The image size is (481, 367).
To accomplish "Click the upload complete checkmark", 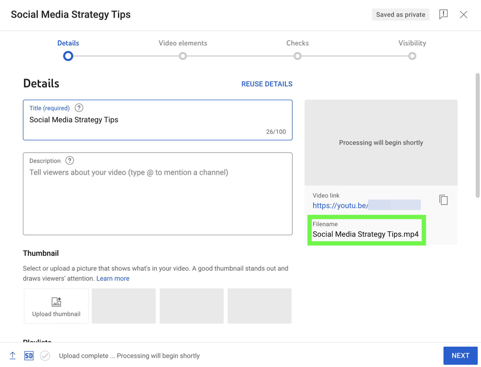I will click(x=45, y=356).
